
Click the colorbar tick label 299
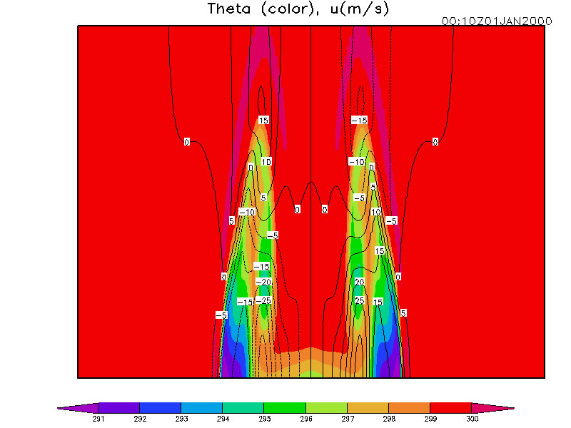click(430, 419)
